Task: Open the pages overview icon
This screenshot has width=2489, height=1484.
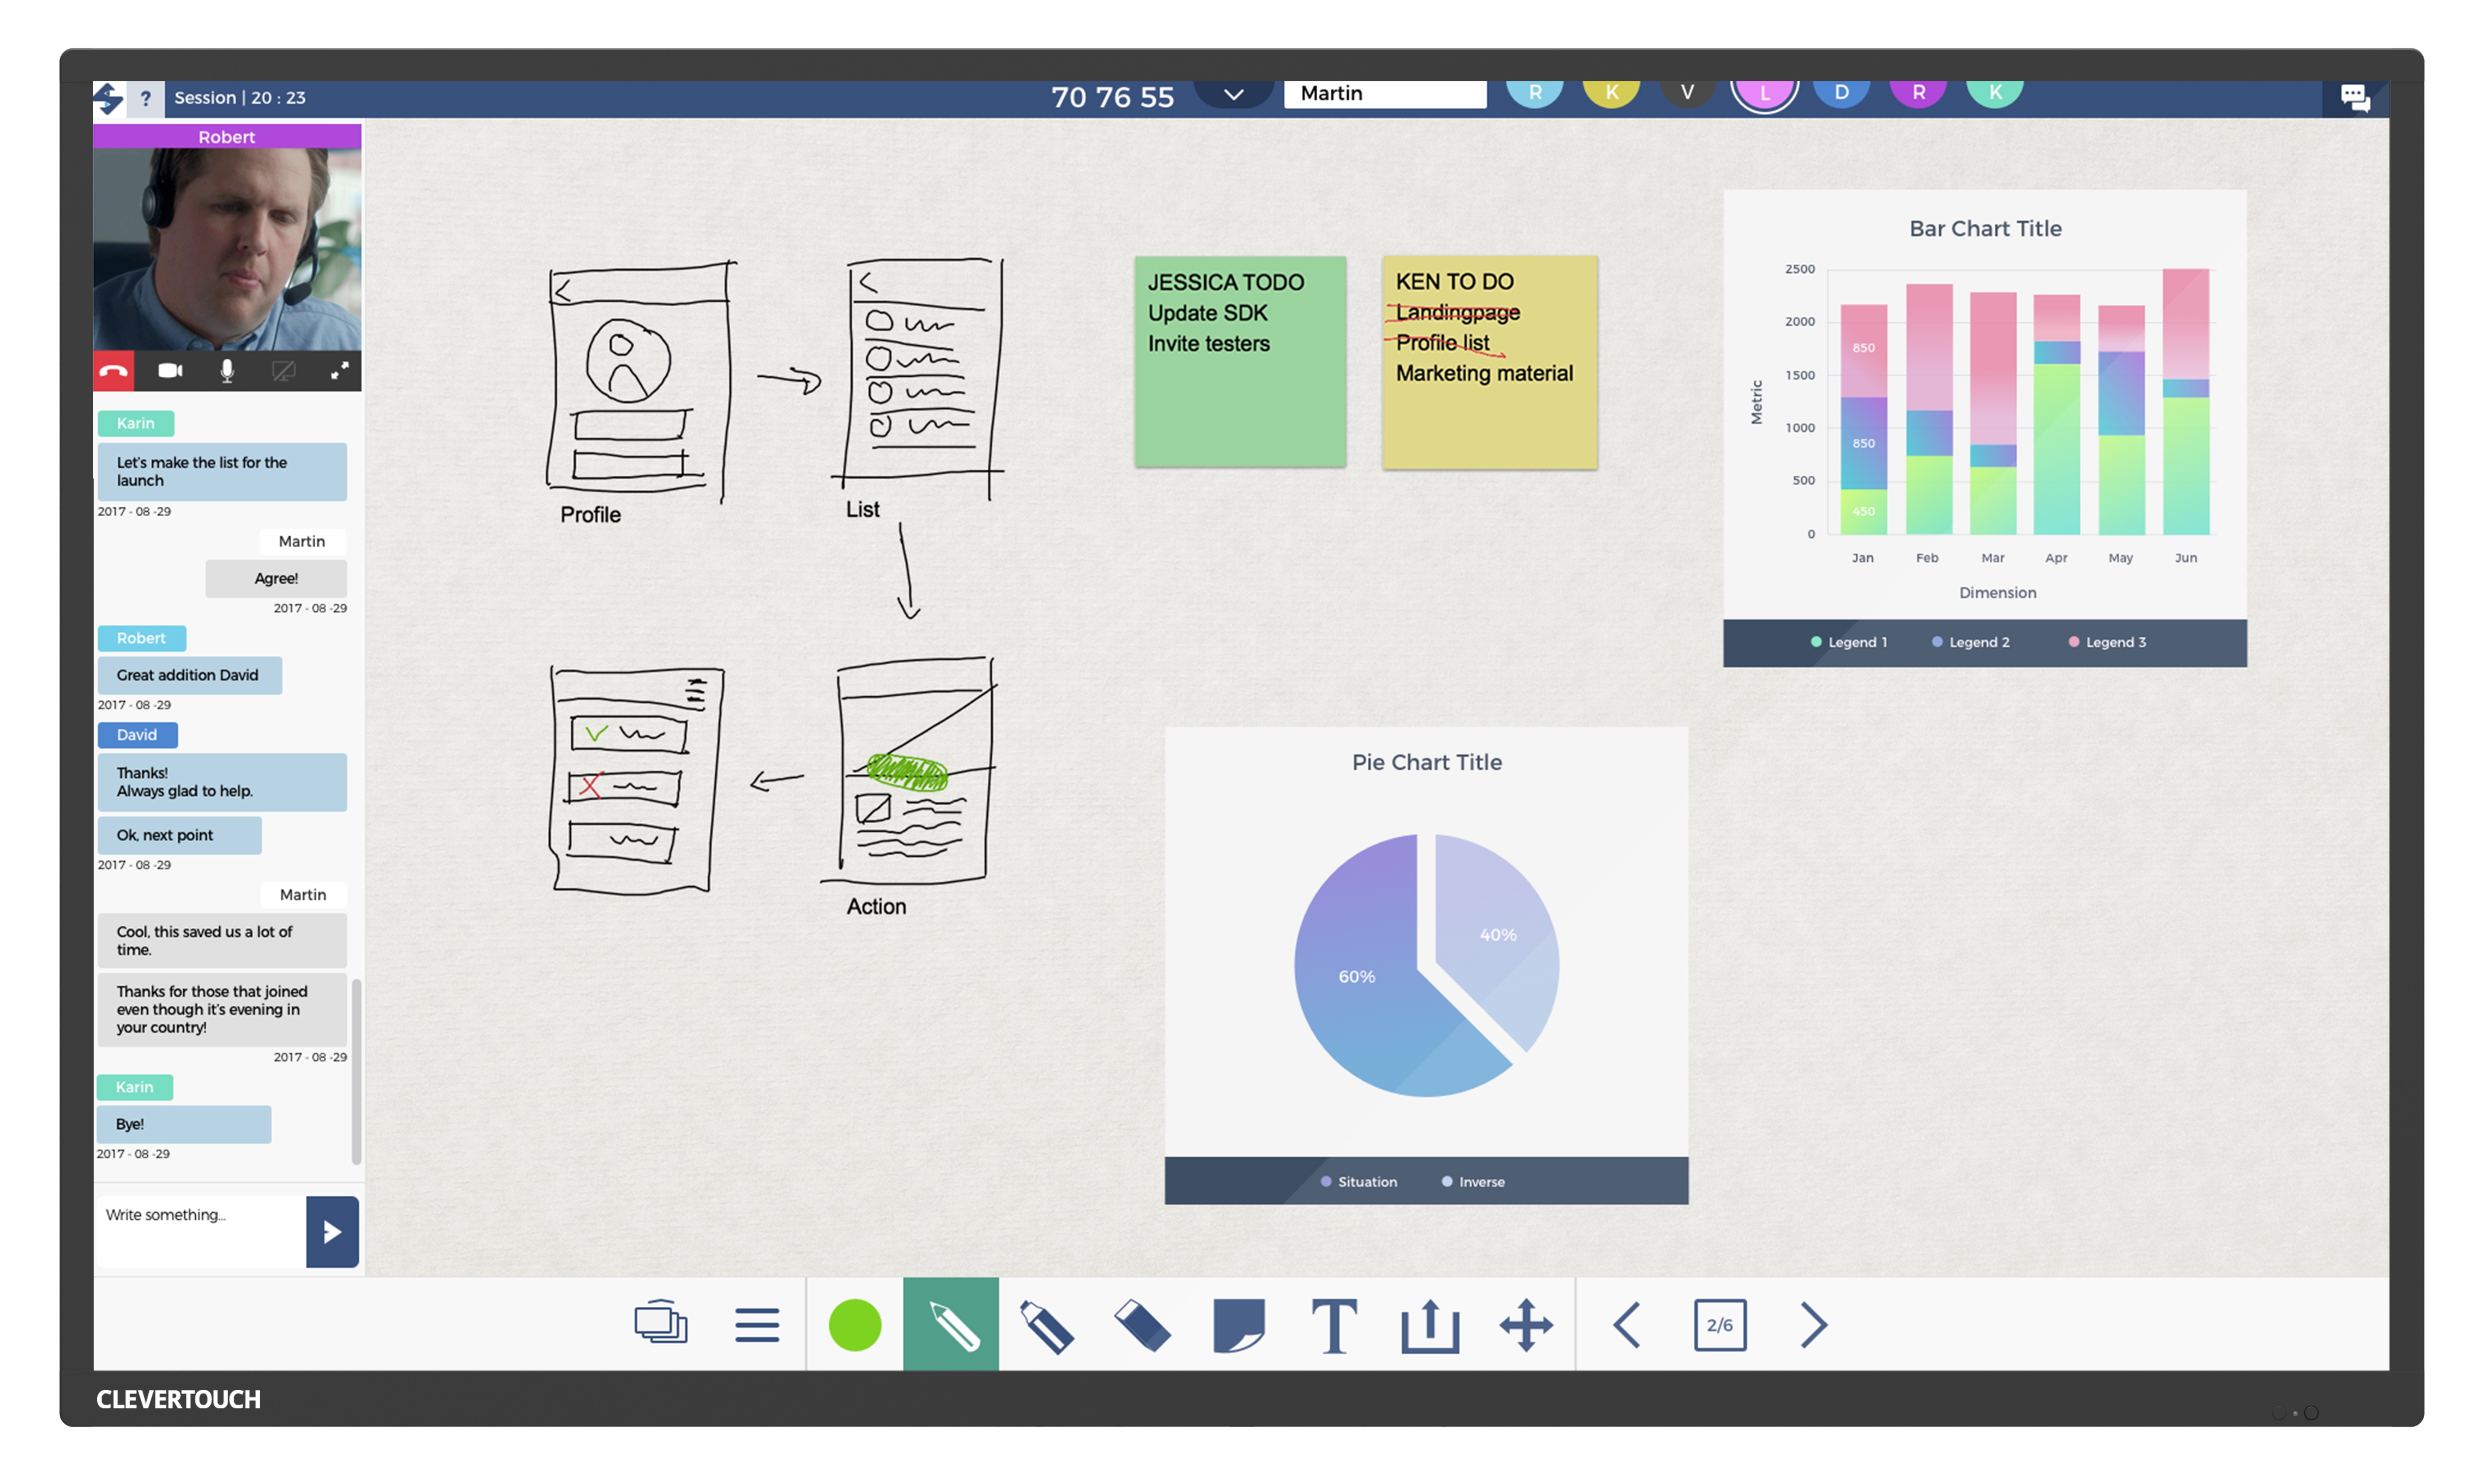Action: pos(661,1322)
